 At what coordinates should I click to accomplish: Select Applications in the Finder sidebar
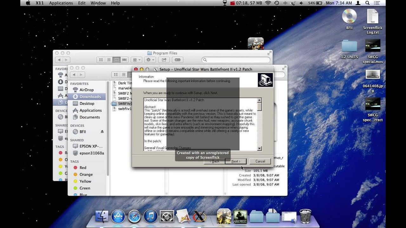[87, 110]
